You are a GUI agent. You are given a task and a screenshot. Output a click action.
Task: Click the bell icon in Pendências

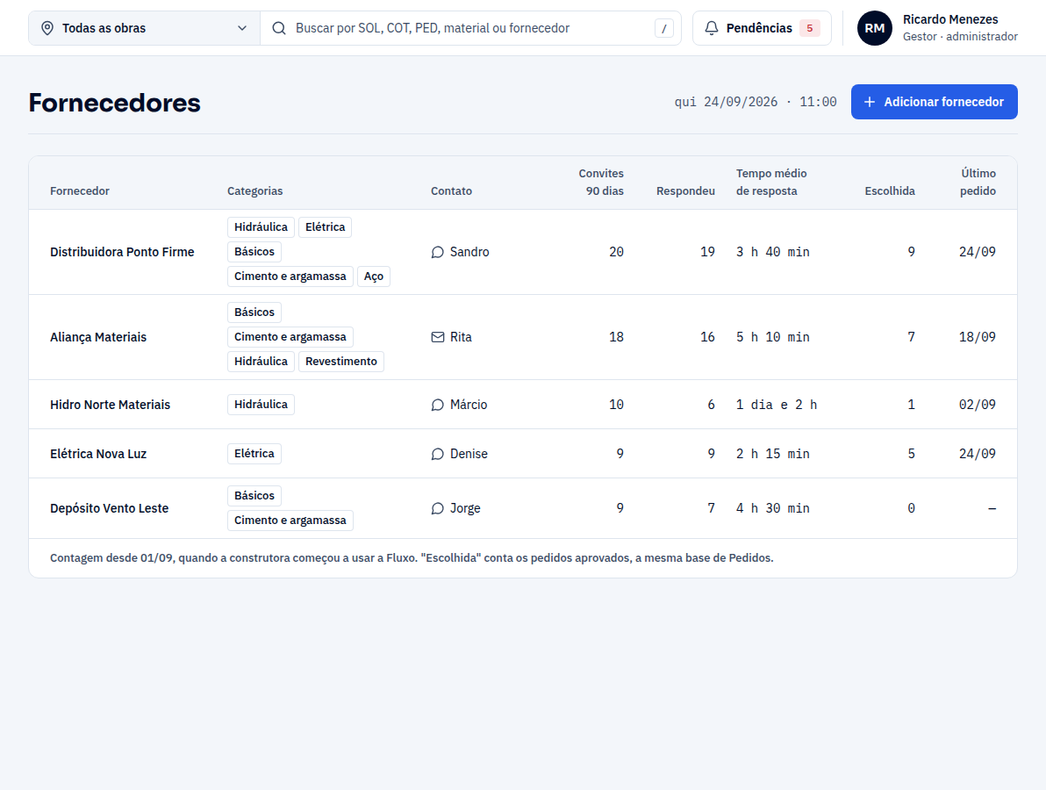pos(712,28)
